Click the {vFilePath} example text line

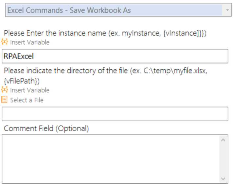tap(22, 81)
